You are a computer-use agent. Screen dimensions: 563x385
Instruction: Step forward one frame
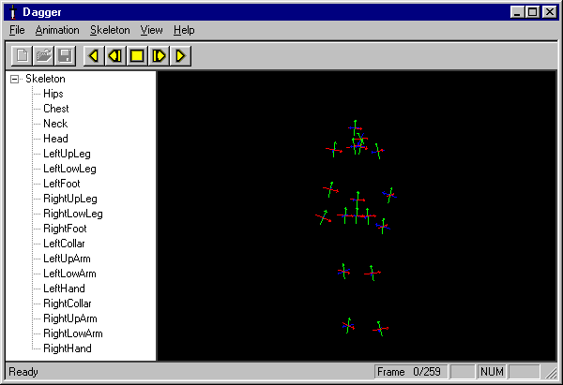159,56
